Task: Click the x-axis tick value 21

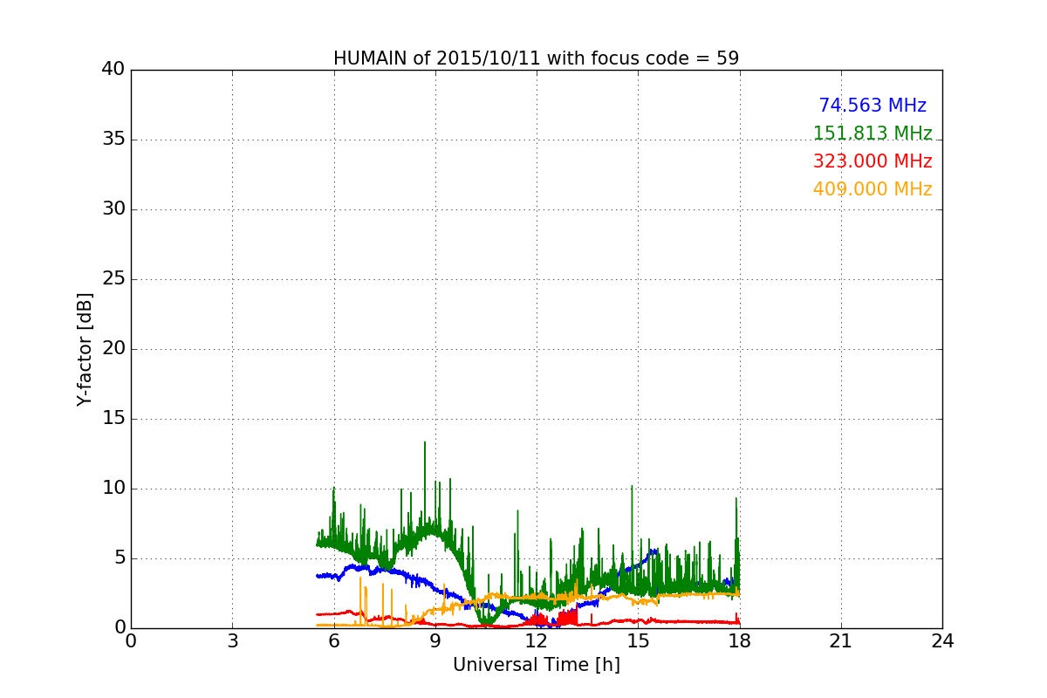Action: (x=841, y=641)
